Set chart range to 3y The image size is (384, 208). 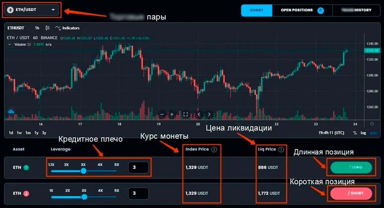[x=44, y=133]
